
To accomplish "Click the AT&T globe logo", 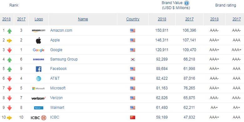I will point(38,79).
